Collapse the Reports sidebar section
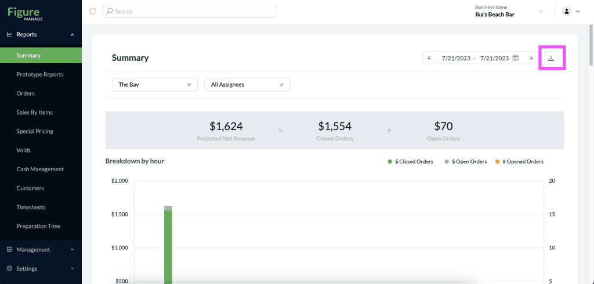594x284 pixels. [41, 34]
